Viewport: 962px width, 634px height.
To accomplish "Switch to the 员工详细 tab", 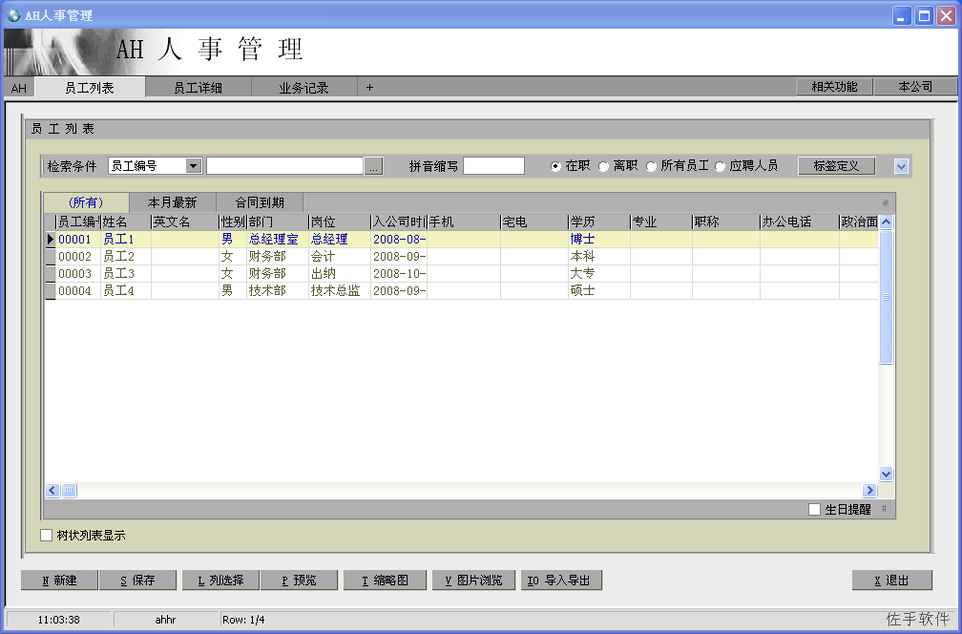I will pos(199,88).
